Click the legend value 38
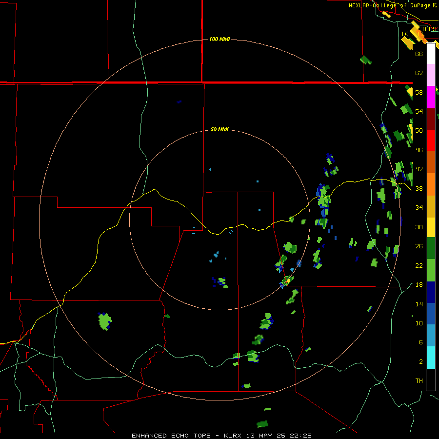 pos(419,188)
